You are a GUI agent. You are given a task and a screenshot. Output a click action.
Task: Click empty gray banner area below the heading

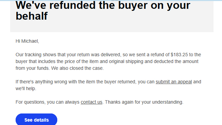coord(112,27)
